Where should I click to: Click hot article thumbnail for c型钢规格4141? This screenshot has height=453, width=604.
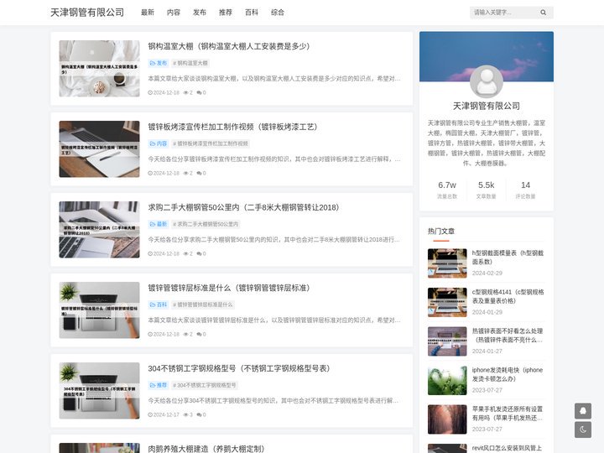pos(447,302)
